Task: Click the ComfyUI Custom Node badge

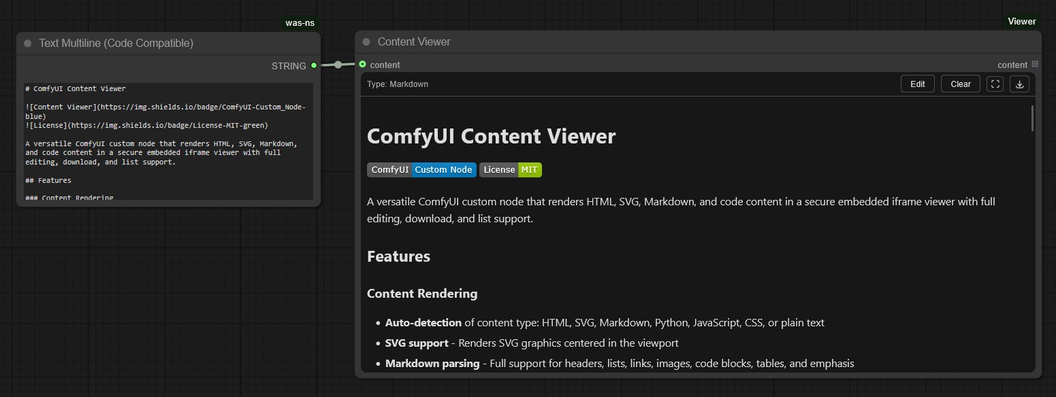Action: (421, 170)
